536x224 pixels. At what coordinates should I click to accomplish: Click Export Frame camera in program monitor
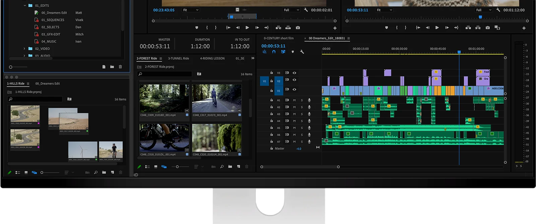coord(487,27)
